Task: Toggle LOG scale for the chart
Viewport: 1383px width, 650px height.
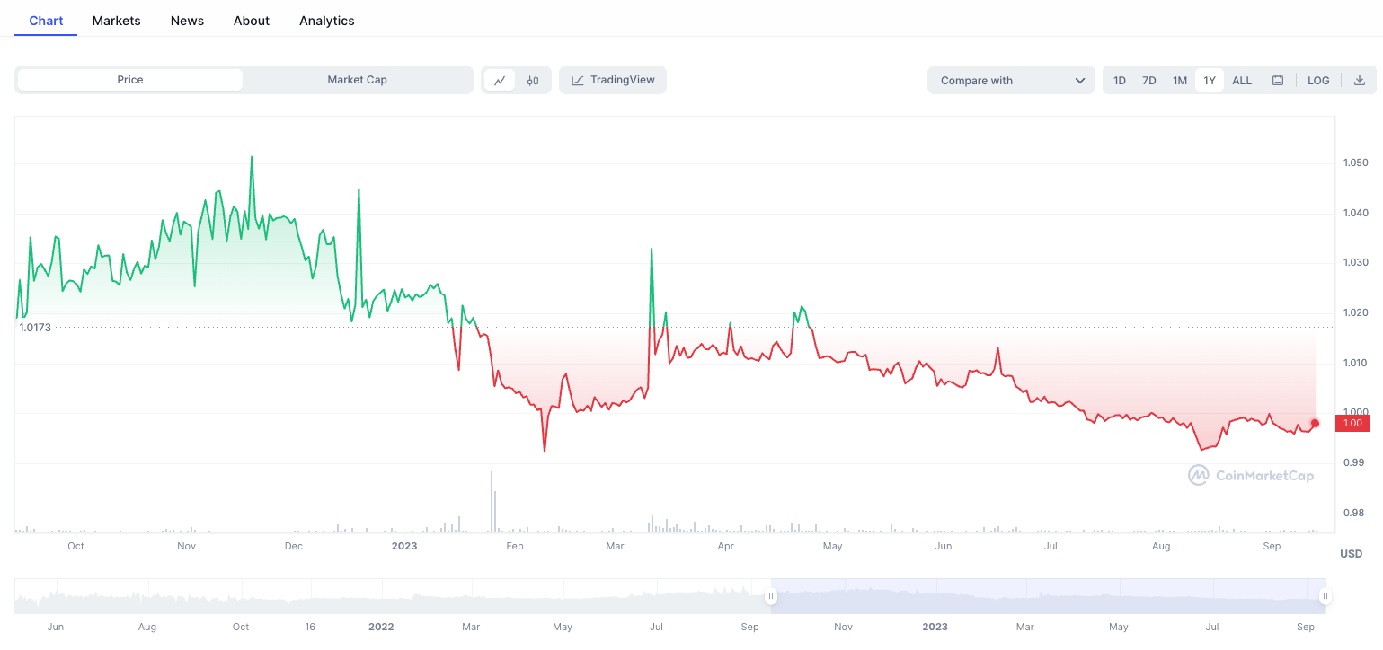Action: pos(1317,80)
